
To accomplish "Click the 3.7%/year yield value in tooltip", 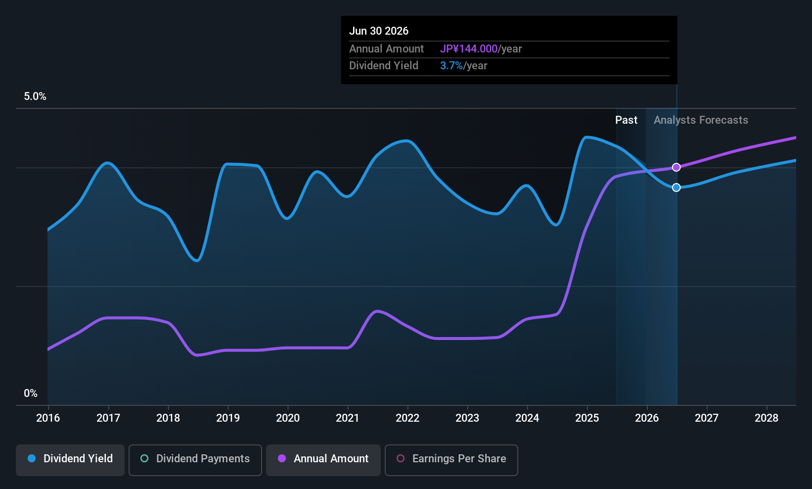I will tap(464, 66).
